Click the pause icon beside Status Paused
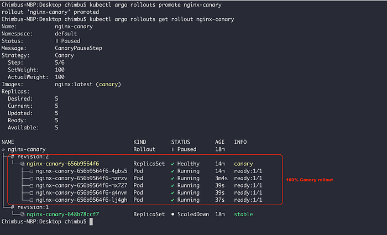The height and width of the screenshot is (235, 387). coord(57,41)
